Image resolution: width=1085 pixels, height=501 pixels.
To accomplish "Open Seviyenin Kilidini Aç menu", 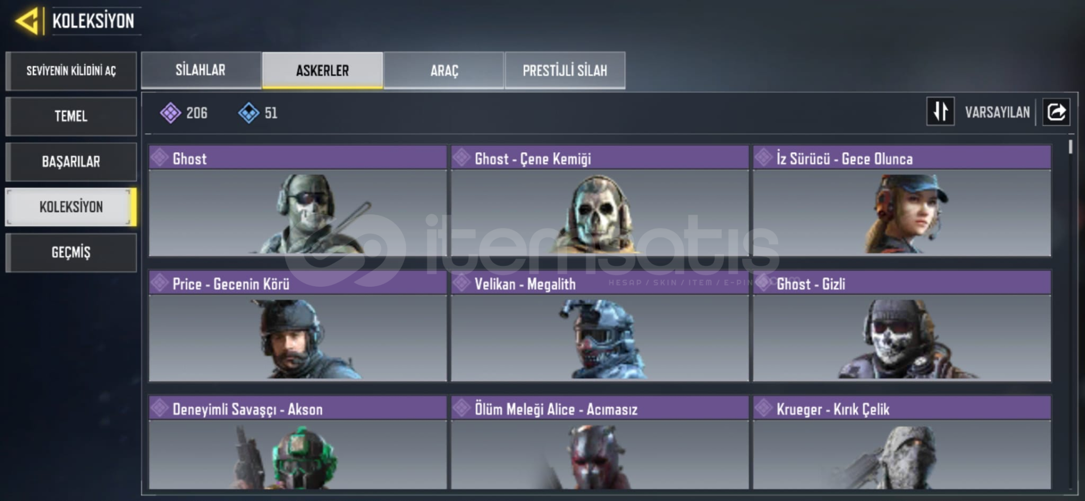I will 71,71.
